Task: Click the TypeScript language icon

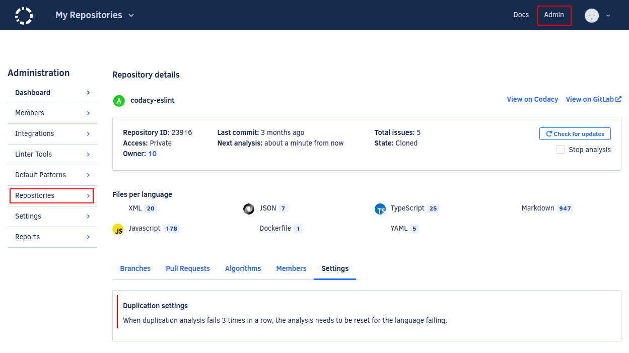Action: click(380, 209)
